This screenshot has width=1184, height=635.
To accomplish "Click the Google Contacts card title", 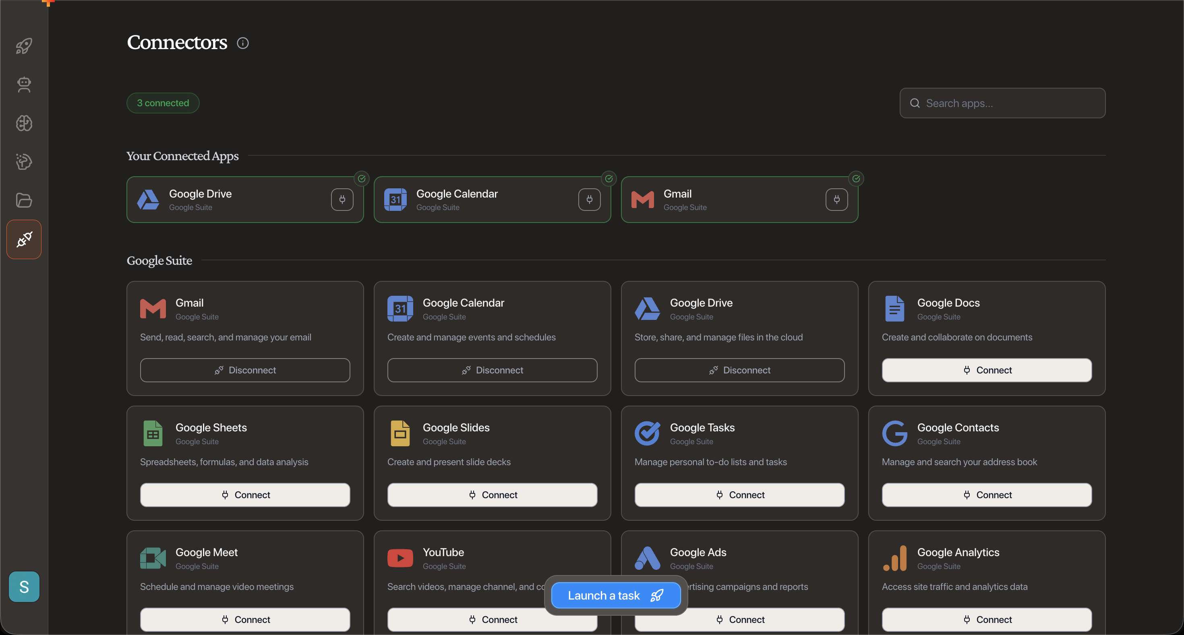I will [958, 427].
